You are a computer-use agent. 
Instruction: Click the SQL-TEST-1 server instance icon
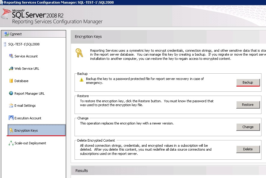point(5,44)
